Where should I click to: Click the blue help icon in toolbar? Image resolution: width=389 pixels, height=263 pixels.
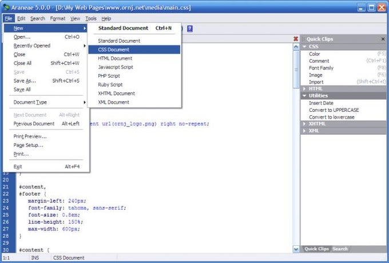click(190, 29)
